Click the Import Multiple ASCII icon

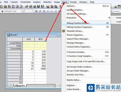56,7
